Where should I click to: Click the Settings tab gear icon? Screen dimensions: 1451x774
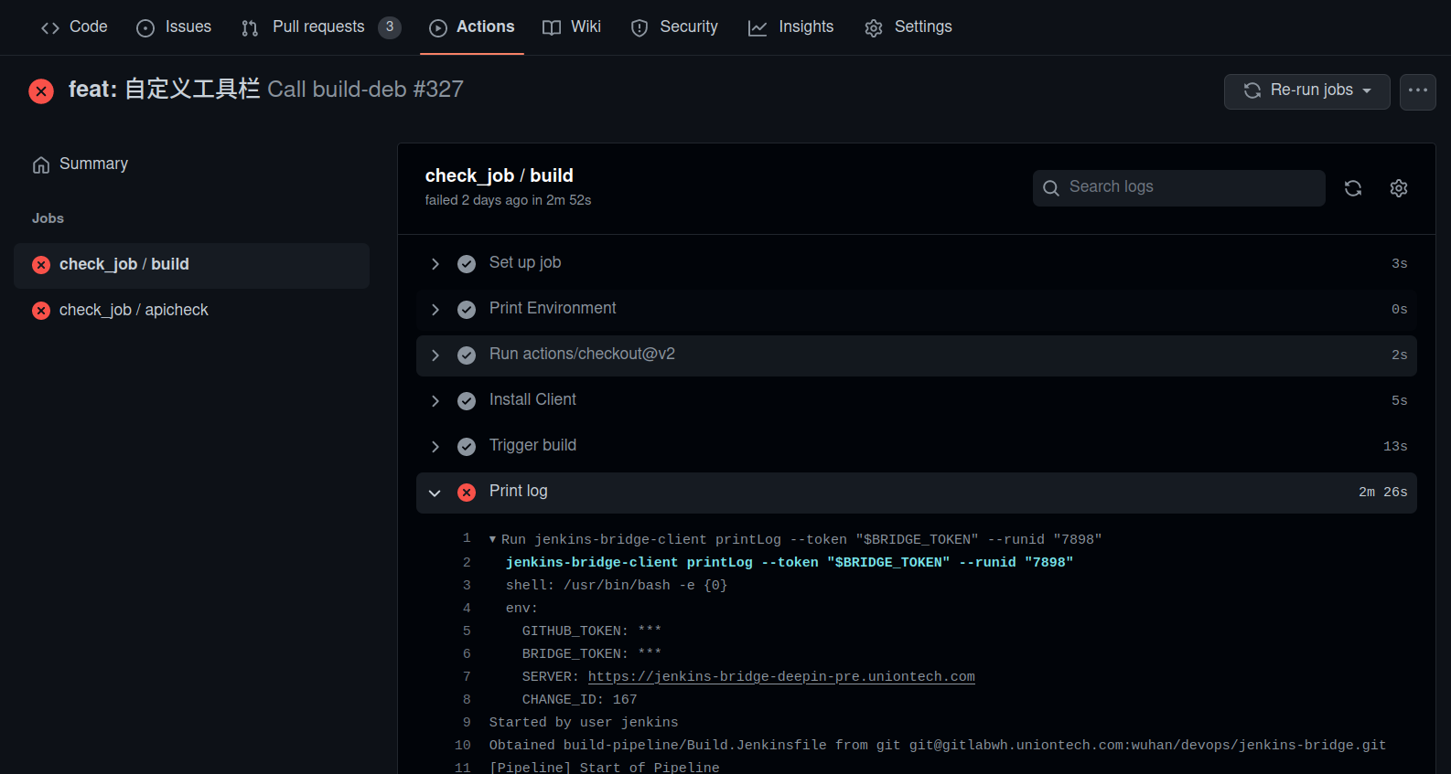click(x=874, y=28)
